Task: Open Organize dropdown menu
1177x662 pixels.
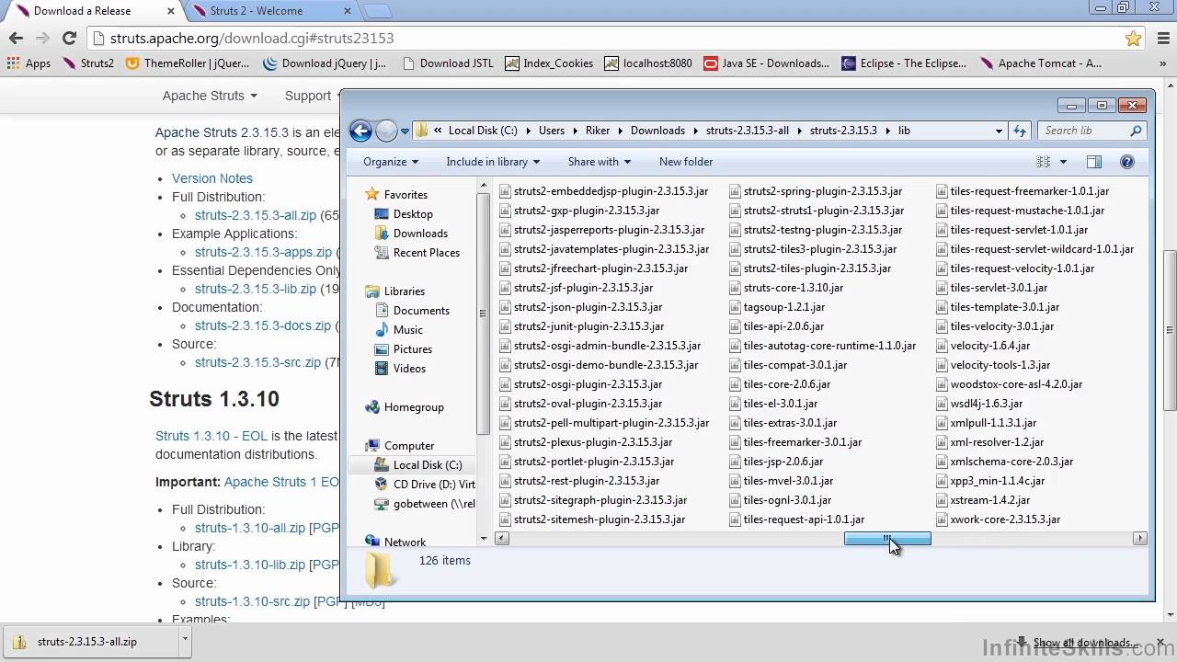Action: (391, 162)
